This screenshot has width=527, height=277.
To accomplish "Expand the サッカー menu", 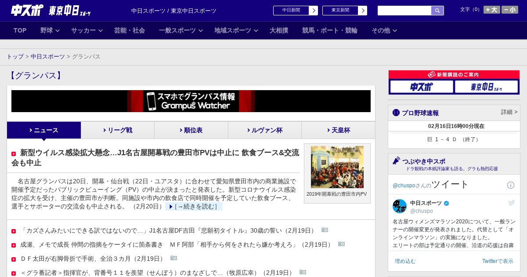I will [87, 30].
